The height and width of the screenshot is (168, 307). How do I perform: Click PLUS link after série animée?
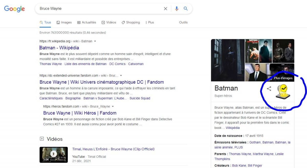(239, 147)
